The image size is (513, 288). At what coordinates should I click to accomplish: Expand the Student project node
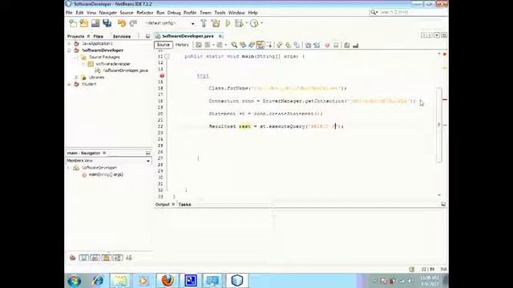point(69,84)
